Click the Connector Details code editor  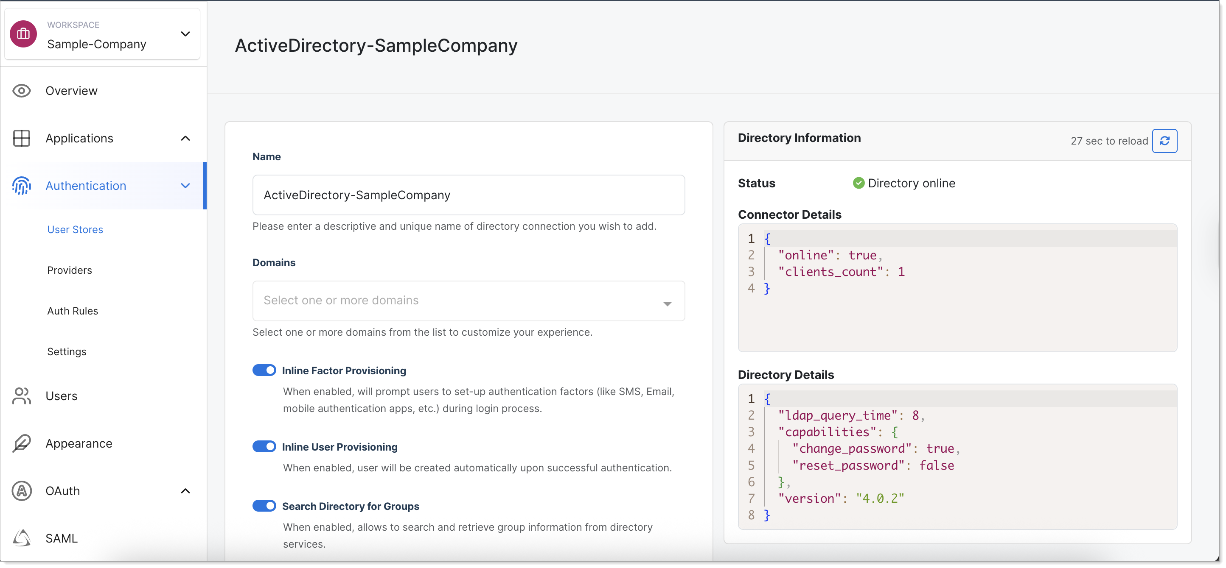[957, 288]
